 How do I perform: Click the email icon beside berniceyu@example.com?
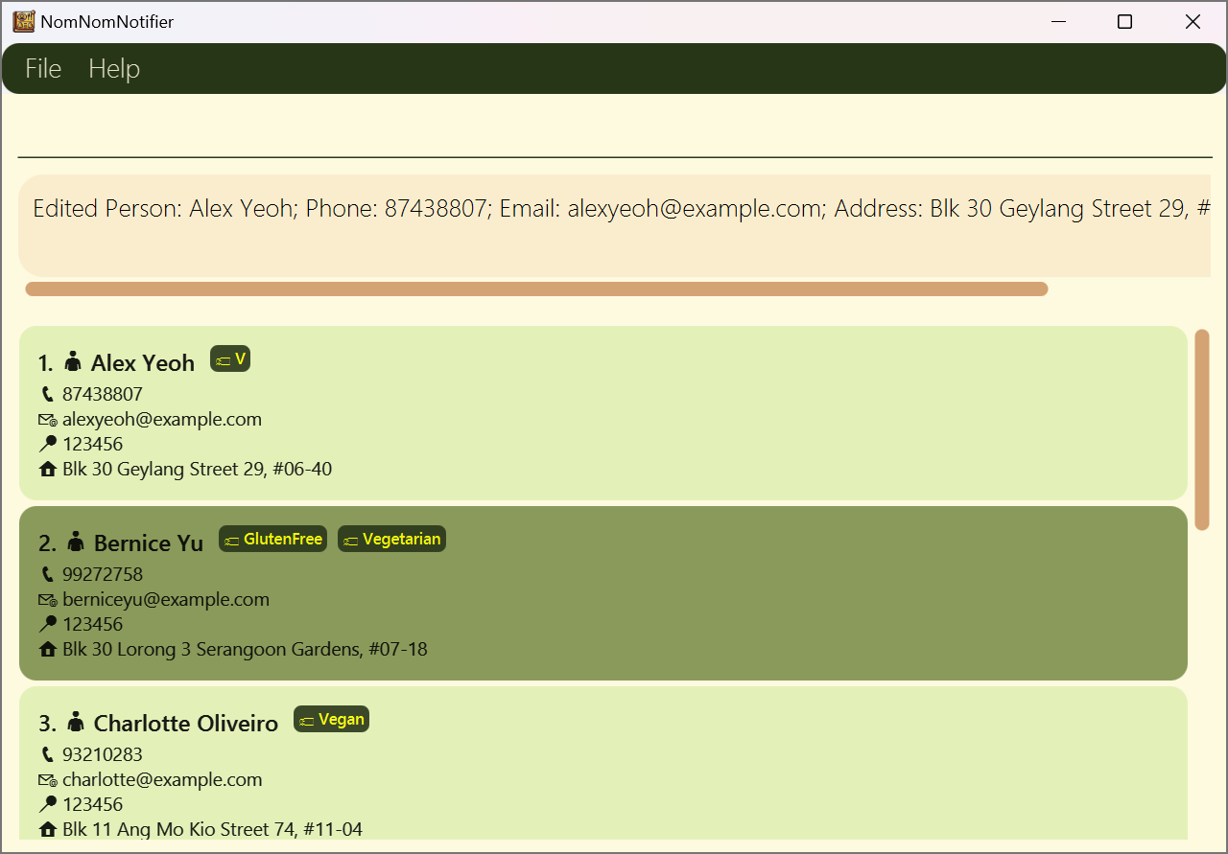pyautogui.click(x=48, y=600)
